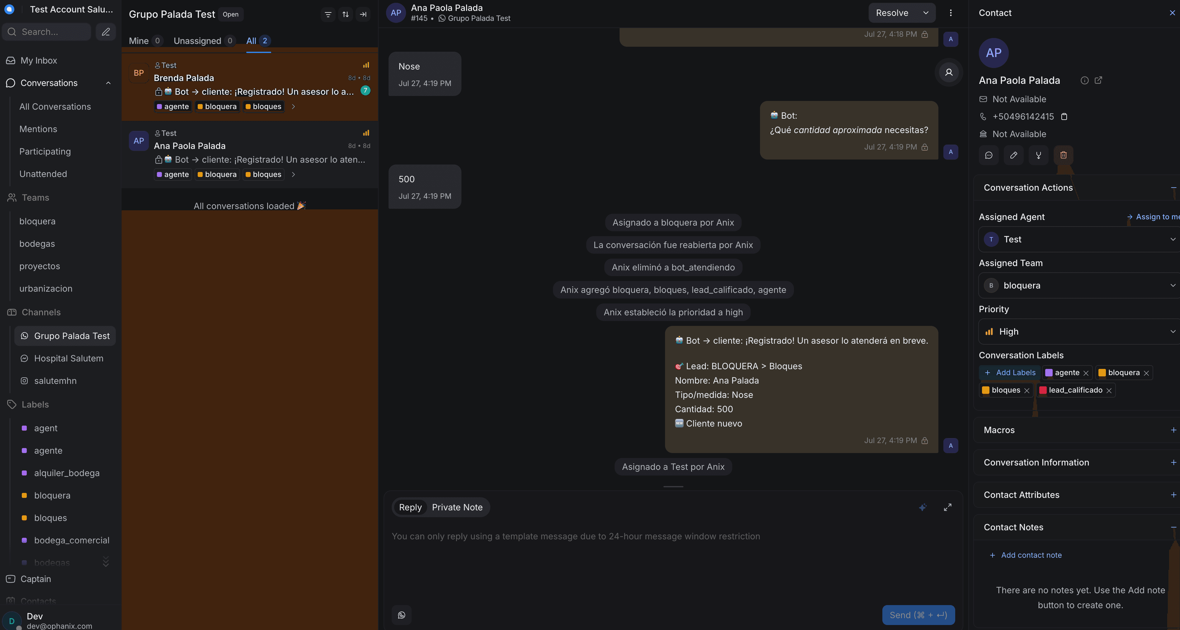Open the Priority dropdown showing High

coord(1079,332)
